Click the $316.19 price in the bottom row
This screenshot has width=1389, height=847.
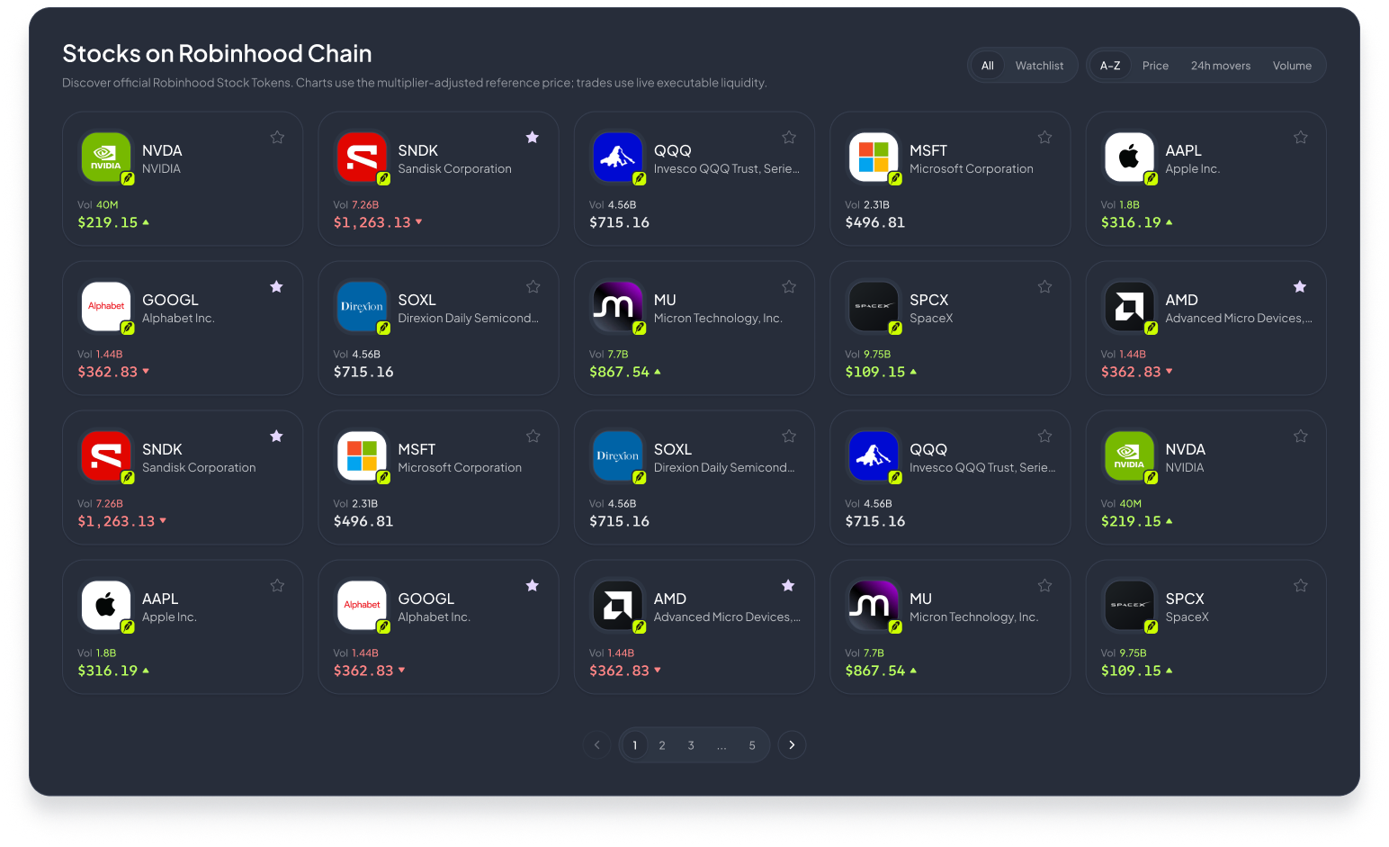pos(108,671)
